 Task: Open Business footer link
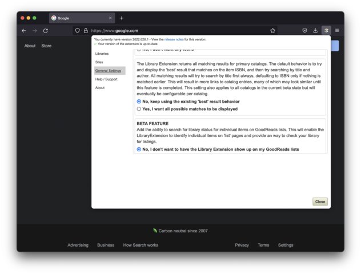pyautogui.click(x=106, y=245)
